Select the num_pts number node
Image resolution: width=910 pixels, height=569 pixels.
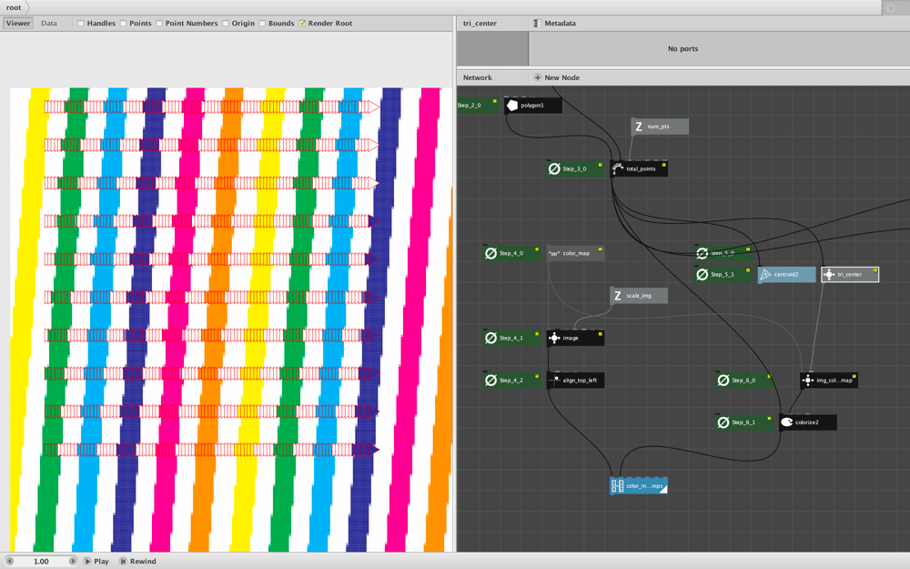(660, 127)
